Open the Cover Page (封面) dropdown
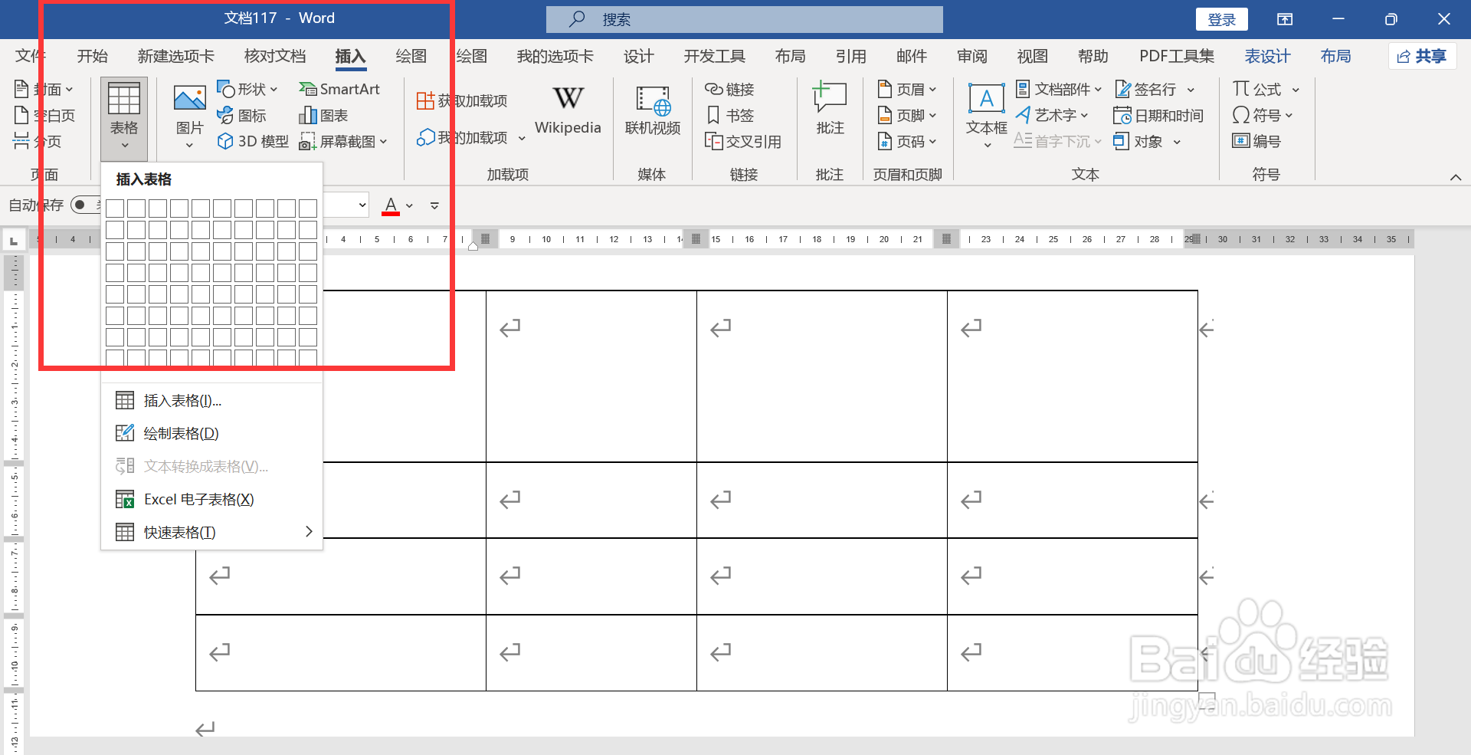The height and width of the screenshot is (755, 1471). [x=43, y=89]
